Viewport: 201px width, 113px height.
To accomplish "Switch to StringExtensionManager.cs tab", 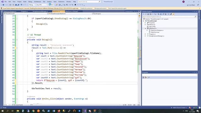I will 40,11.
